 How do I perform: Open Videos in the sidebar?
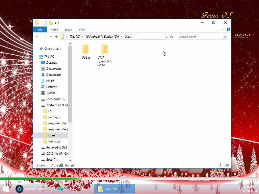[x=48, y=93]
